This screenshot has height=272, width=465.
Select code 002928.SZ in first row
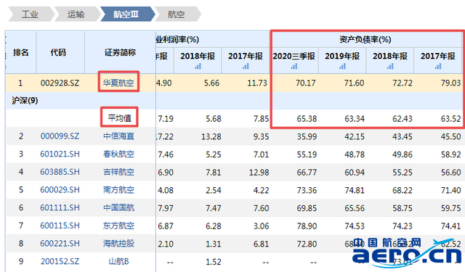60,83
